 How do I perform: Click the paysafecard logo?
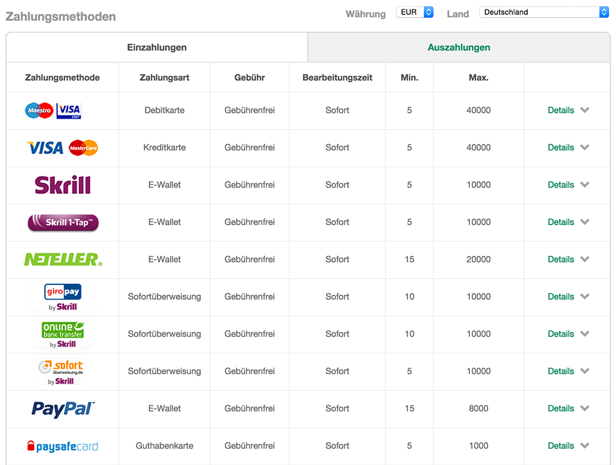62,446
